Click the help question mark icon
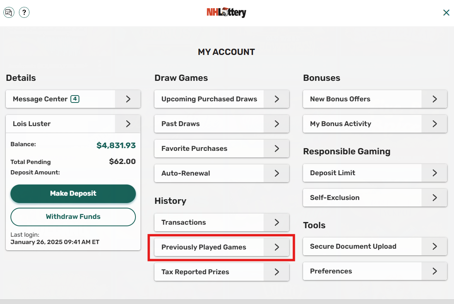Screen dimensions: 454x304 (x=24, y=12)
